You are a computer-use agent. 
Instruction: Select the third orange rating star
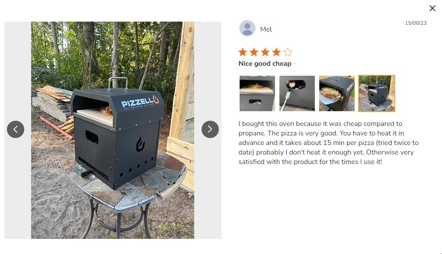coord(265,52)
